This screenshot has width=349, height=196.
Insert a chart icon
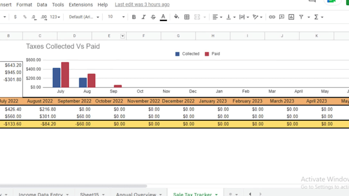(x=291, y=17)
